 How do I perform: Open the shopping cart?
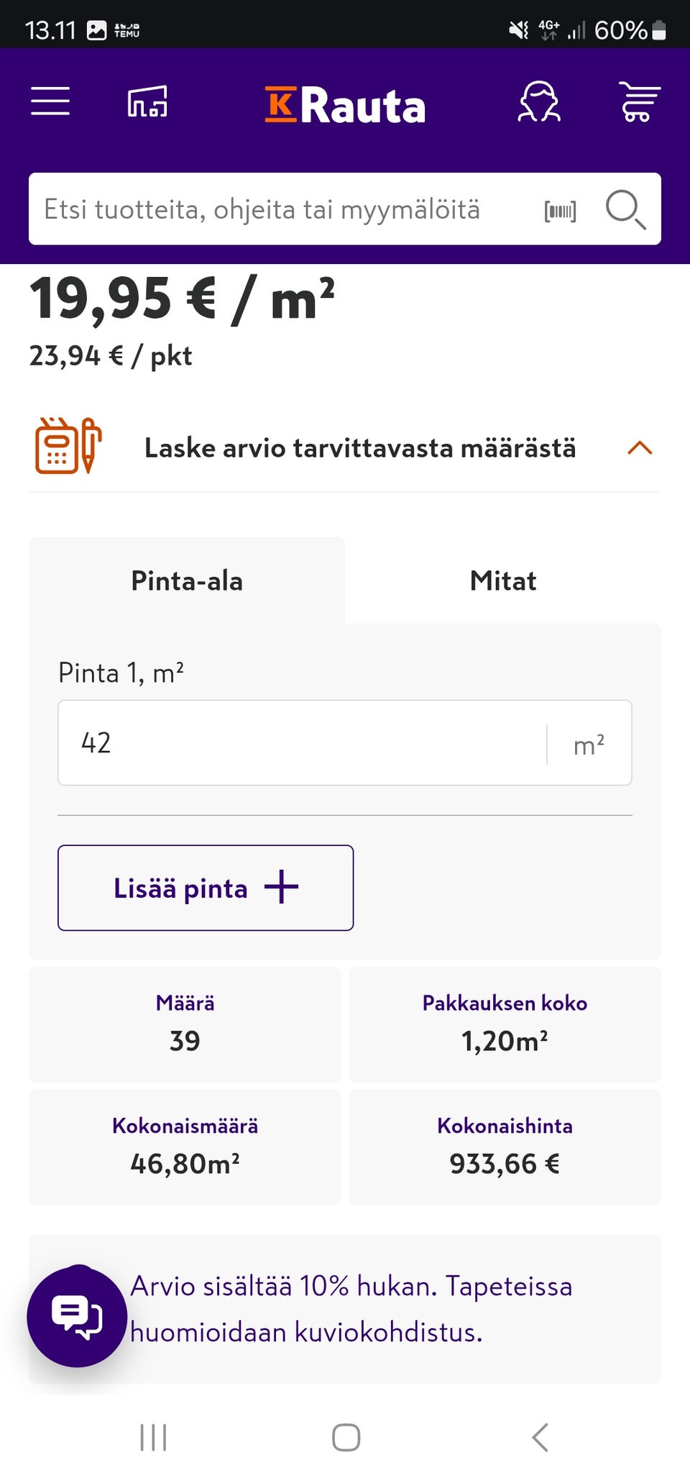638,102
